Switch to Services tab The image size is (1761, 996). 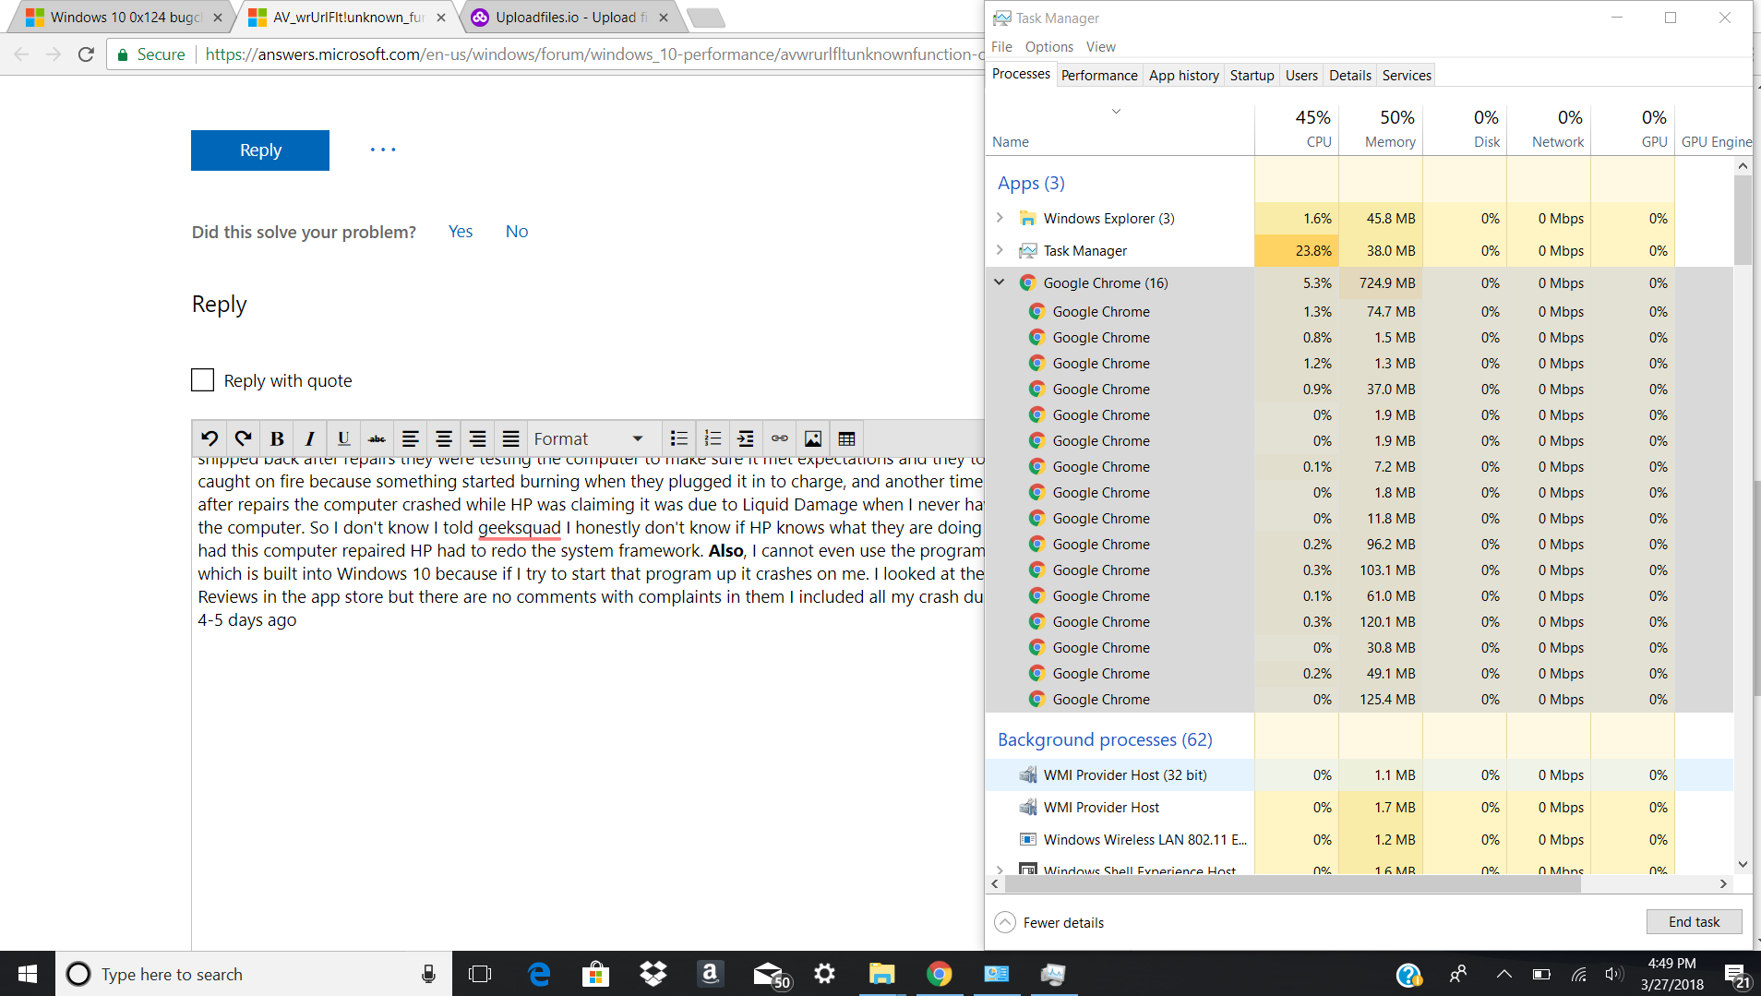point(1407,76)
